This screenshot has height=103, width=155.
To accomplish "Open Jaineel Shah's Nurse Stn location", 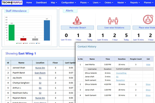I will (40, 68).
